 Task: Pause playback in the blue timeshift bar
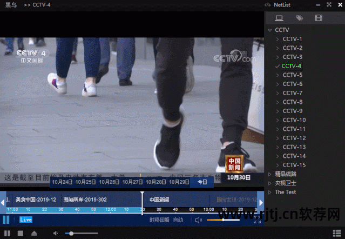click(x=6, y=220)
